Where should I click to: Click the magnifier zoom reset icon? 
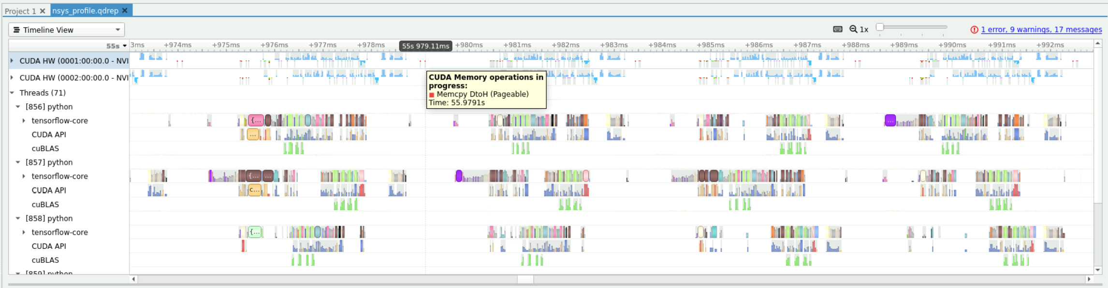point(853,29)
